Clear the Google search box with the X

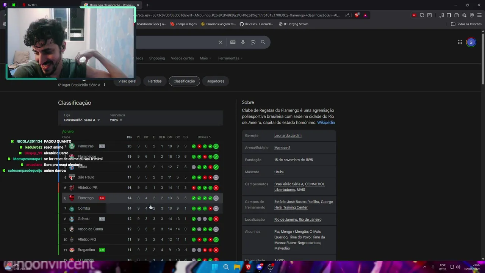[x=221, y=42]
